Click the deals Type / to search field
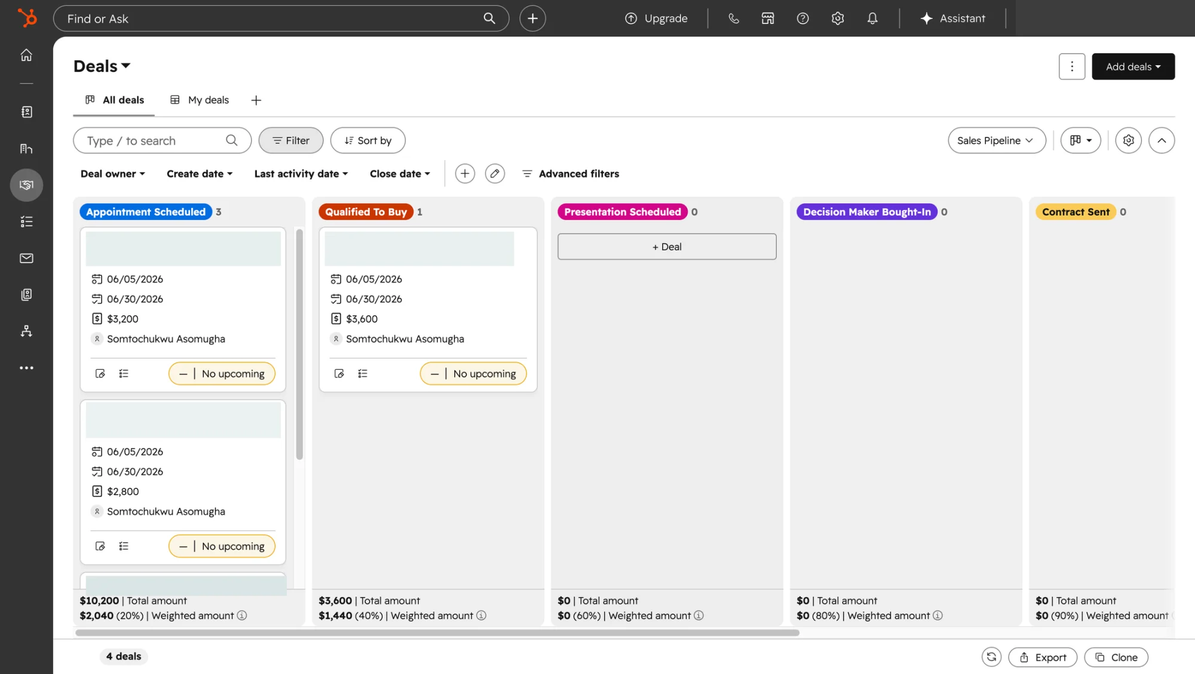 click(162, 140)
